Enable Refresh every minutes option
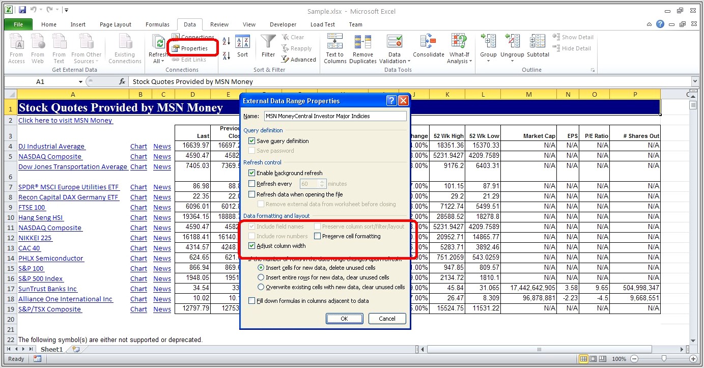The height and width of the screenshot is (368, 704). tap(252, 184)
